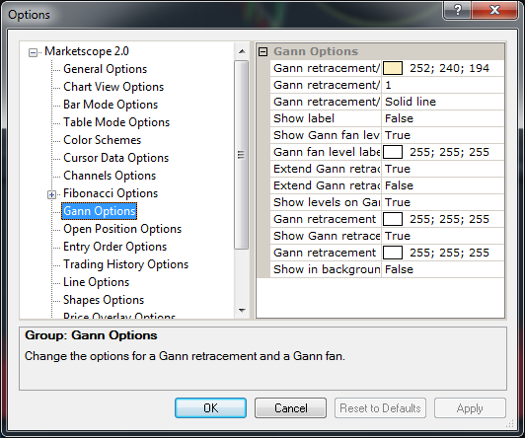
Task: Open Color Schemes settings
Action: (x=102, y=140)
